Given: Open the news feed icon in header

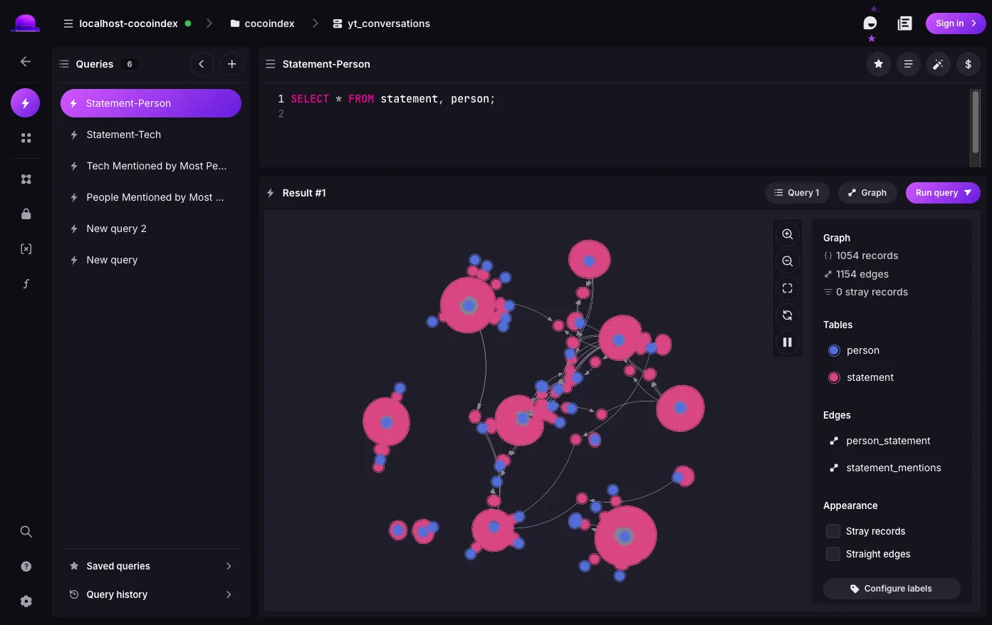Looking at the screenshot, I should 905,23.
